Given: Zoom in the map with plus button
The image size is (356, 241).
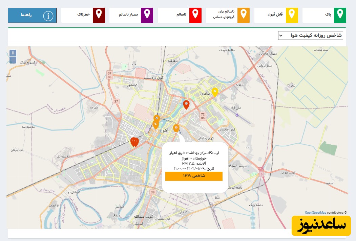Looking at the screenshot, I should coord(13,53).
